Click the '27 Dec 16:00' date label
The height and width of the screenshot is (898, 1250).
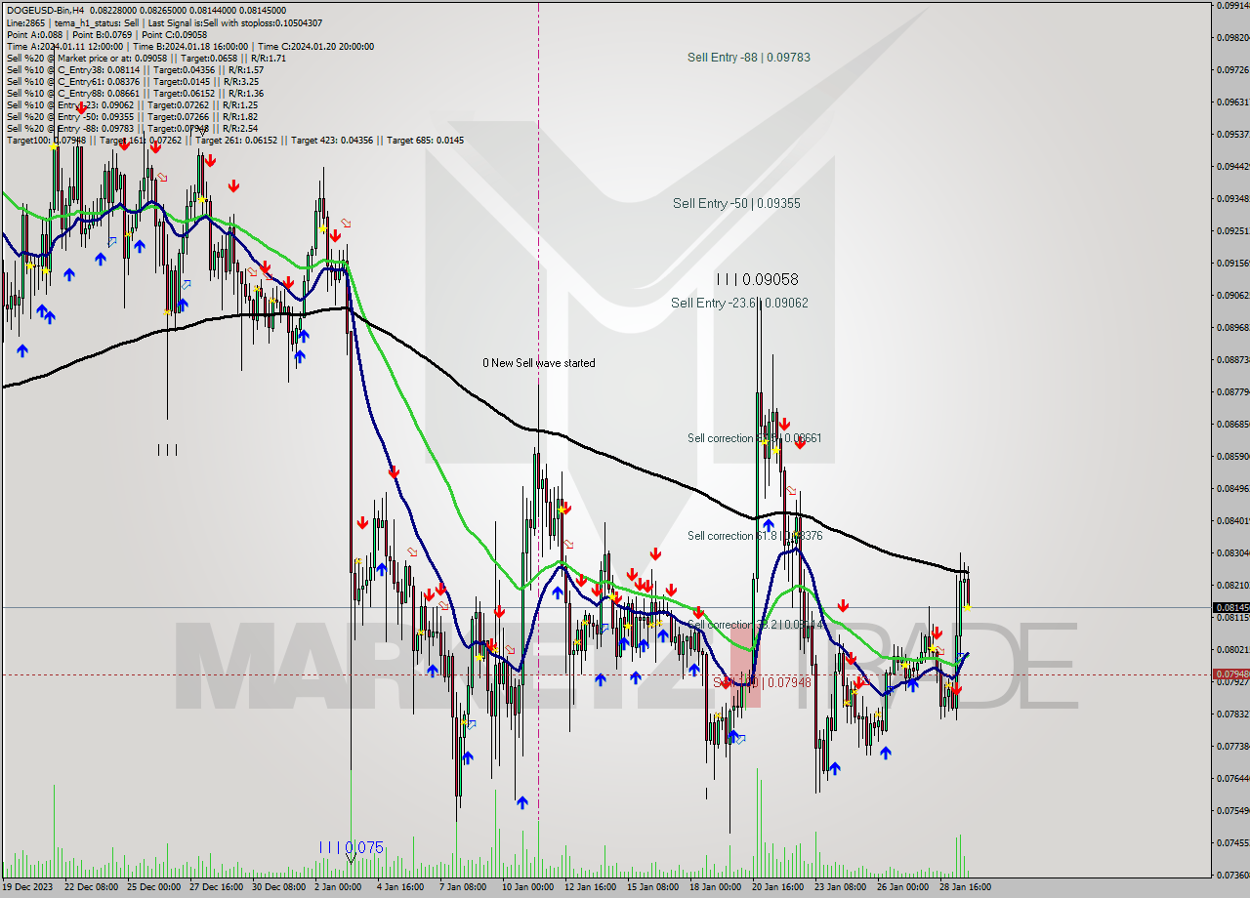tap(216, 887)
